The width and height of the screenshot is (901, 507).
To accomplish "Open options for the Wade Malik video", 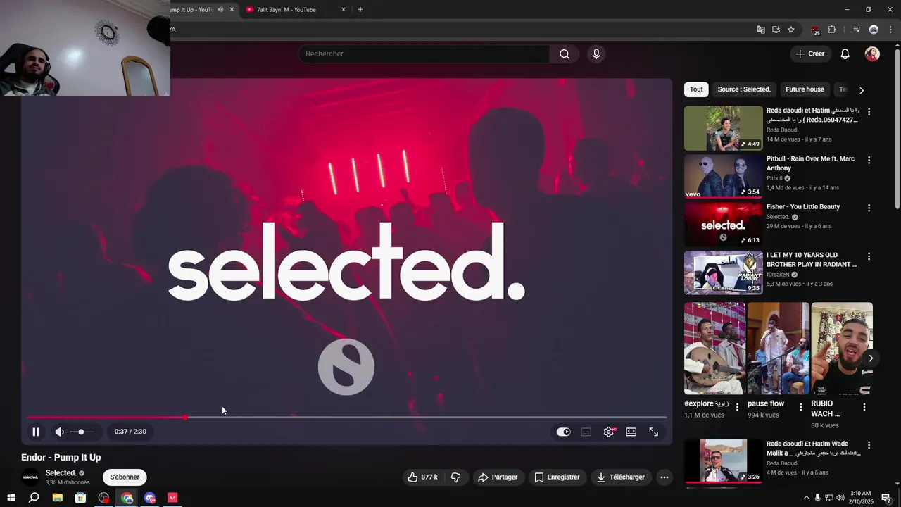I will pyautogui.click(x=869, y=446).
